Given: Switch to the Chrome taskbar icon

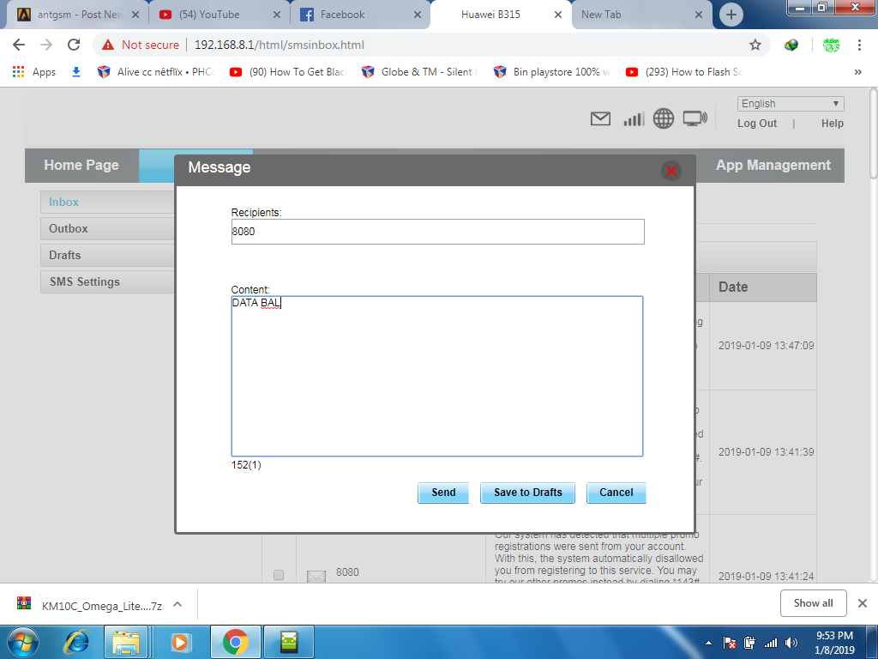Looking at the screenshot, I should pyautogui.click(x=235, y=642).
